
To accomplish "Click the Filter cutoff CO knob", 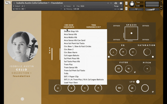I will tap(119, 69).
